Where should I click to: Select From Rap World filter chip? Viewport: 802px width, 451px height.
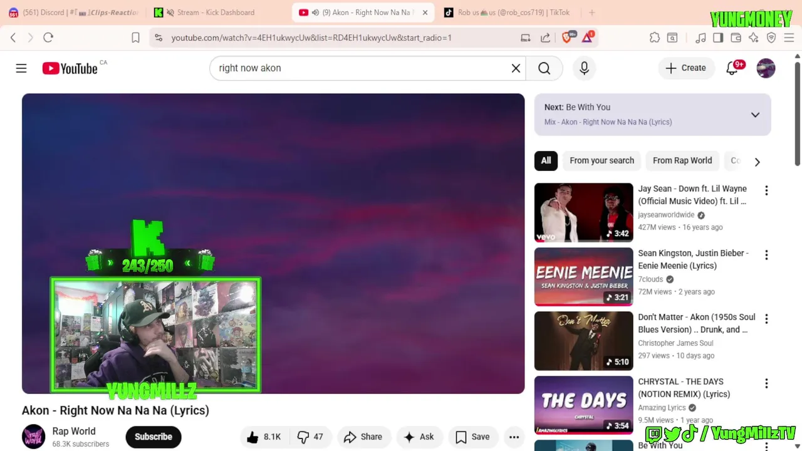(682, 160)
